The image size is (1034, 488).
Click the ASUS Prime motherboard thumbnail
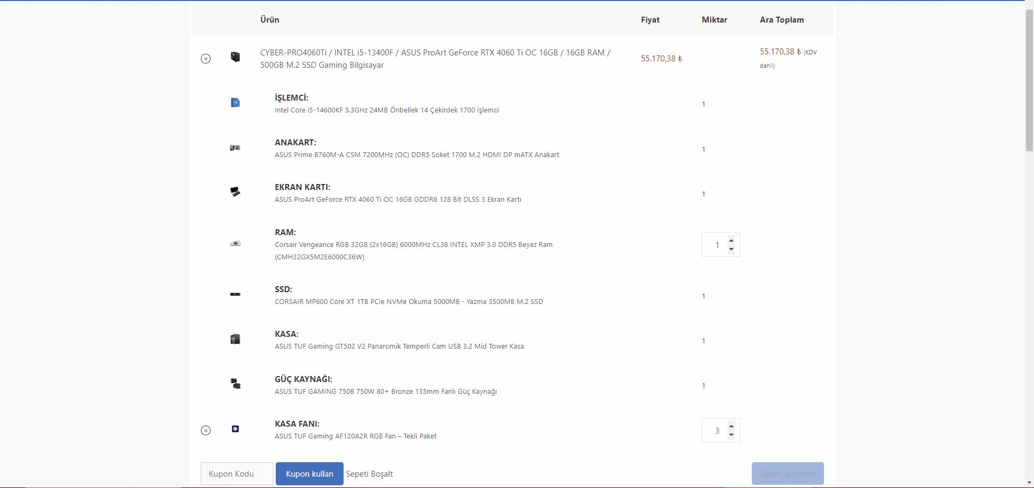[235, 148]
